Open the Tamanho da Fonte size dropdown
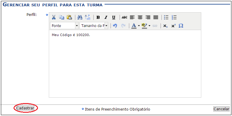The height and width of the screenshot is (116, 232). (x=94, y=26)
